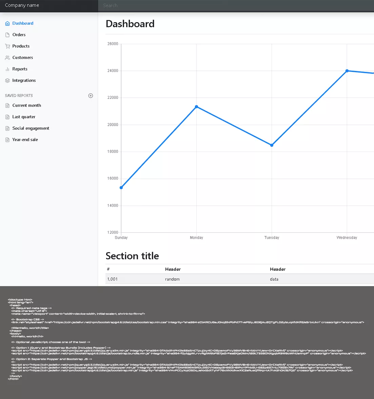Click the file icon beside Orders
Image resolution: width=374 pixels, height=399 pixels.
click(7, 35)
